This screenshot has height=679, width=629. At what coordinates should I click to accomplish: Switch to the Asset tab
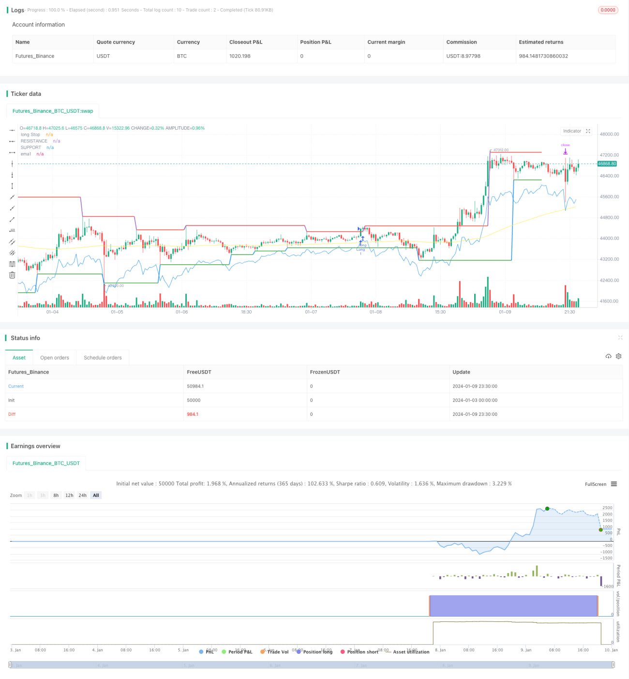tap(19, 358)
